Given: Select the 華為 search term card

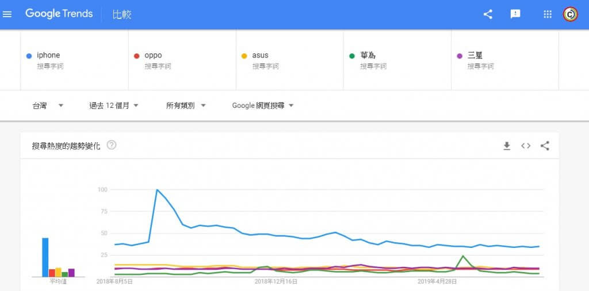Looking at the screenshot, I should [x=397, y=60].
